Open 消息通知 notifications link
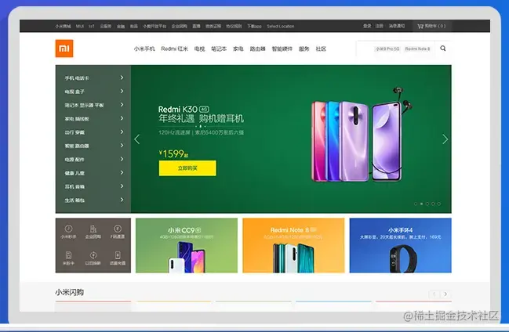This screenshot has width=509, height=332. tap(397, 26)
